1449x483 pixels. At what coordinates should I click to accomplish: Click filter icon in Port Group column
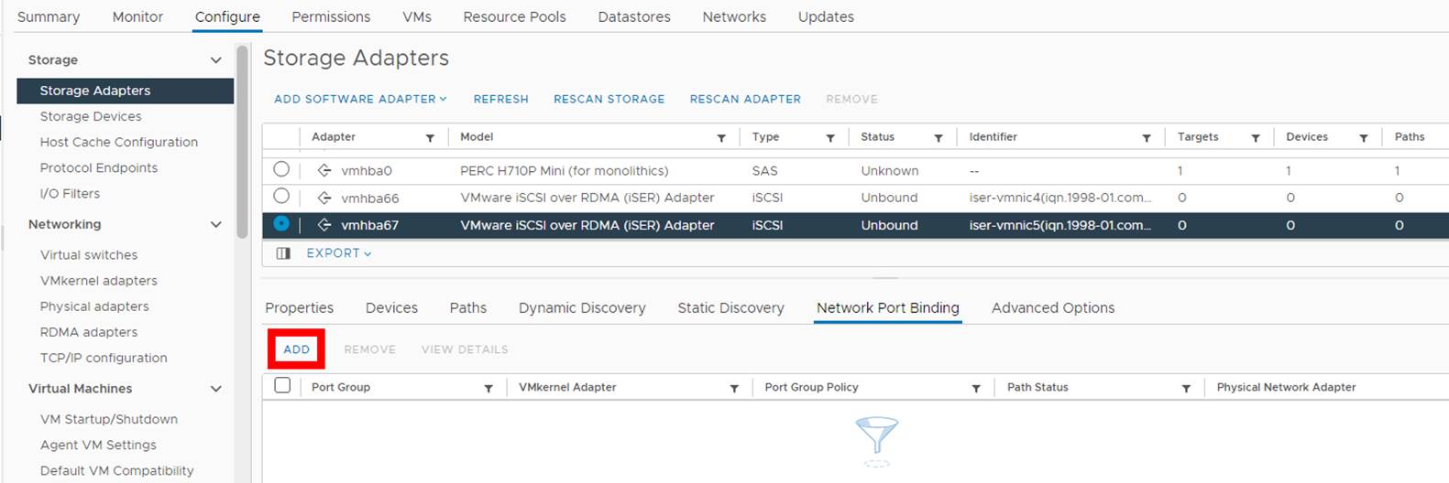(488, 389)
